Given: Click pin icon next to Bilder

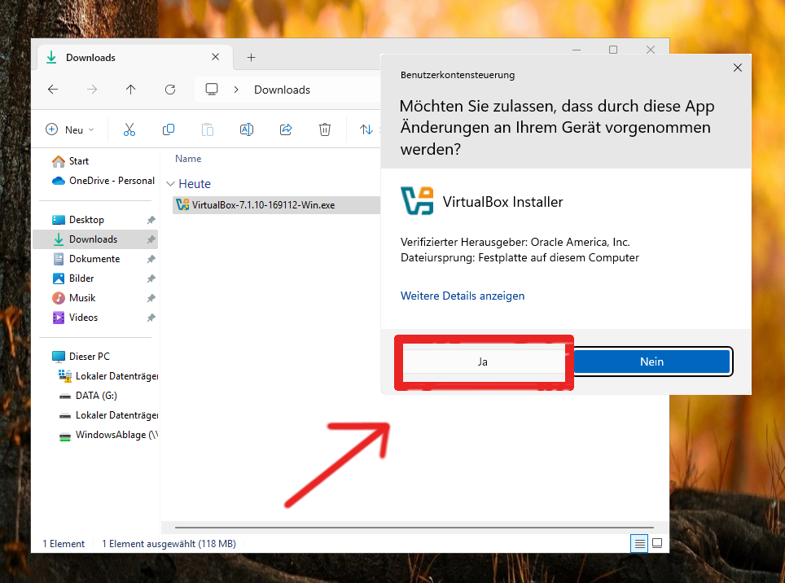Looking at the screenshot, I should pos(151,278).
